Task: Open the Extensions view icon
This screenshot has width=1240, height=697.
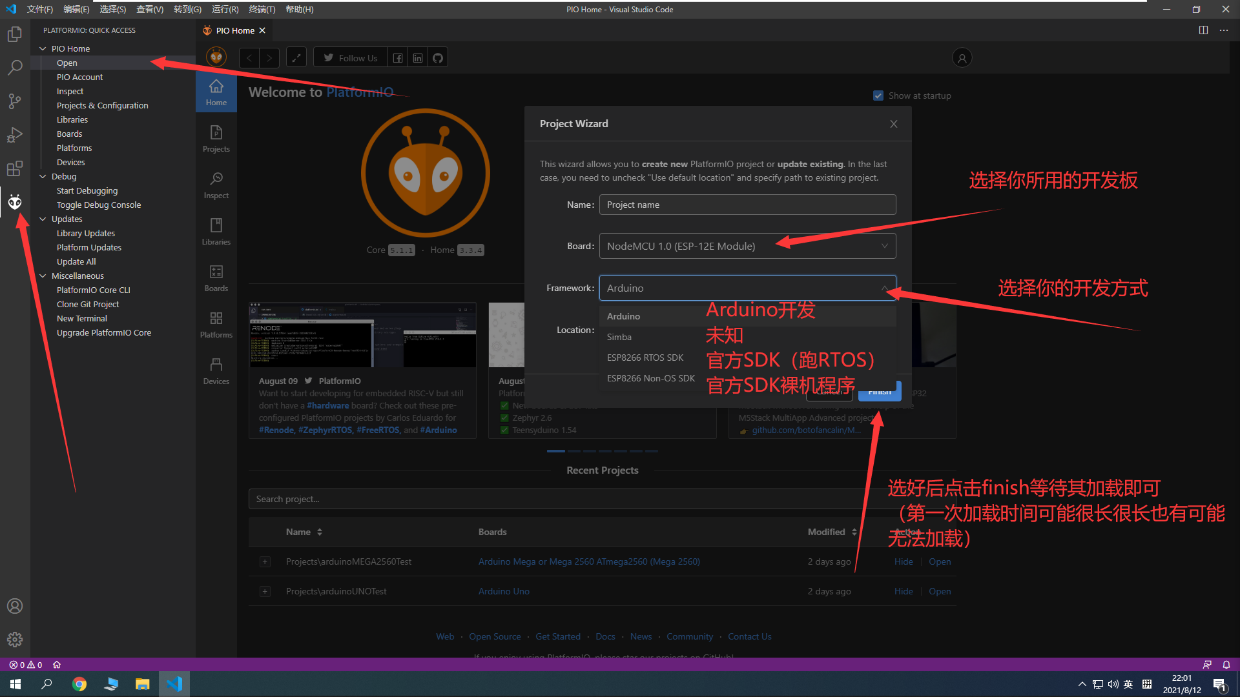Action: (x=15, y=168)
